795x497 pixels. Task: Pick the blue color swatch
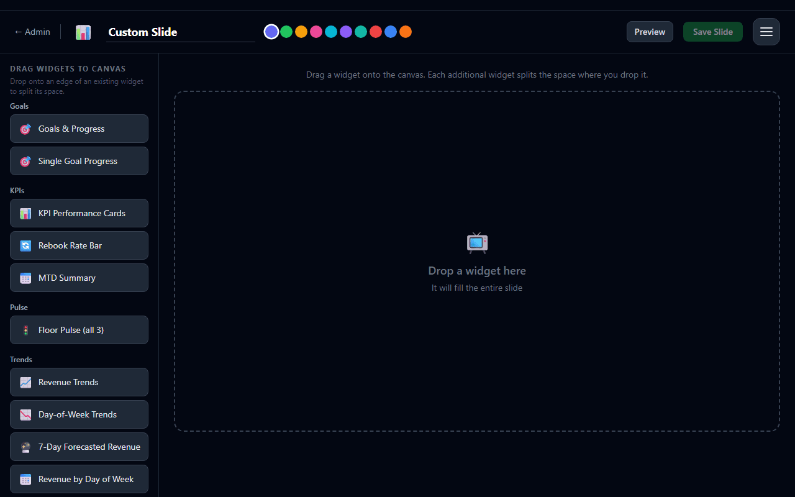[391, 32]
